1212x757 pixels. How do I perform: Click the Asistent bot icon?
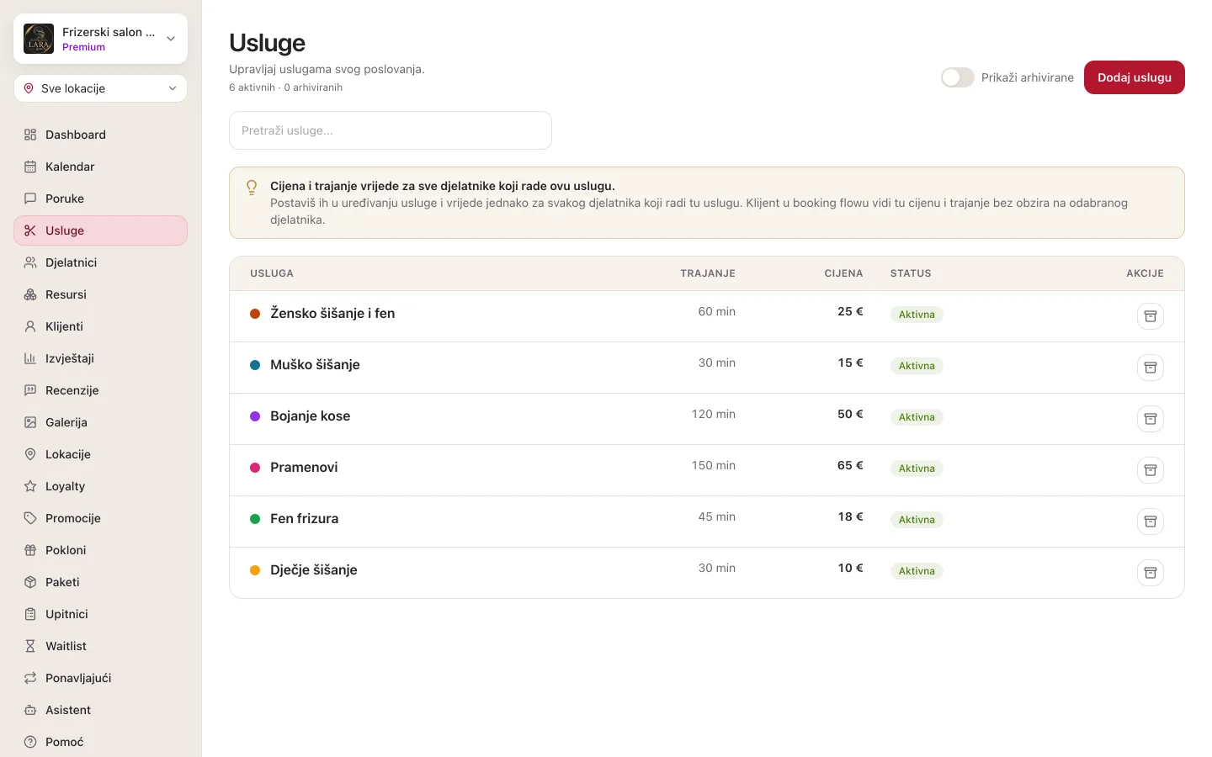(30, 710)
